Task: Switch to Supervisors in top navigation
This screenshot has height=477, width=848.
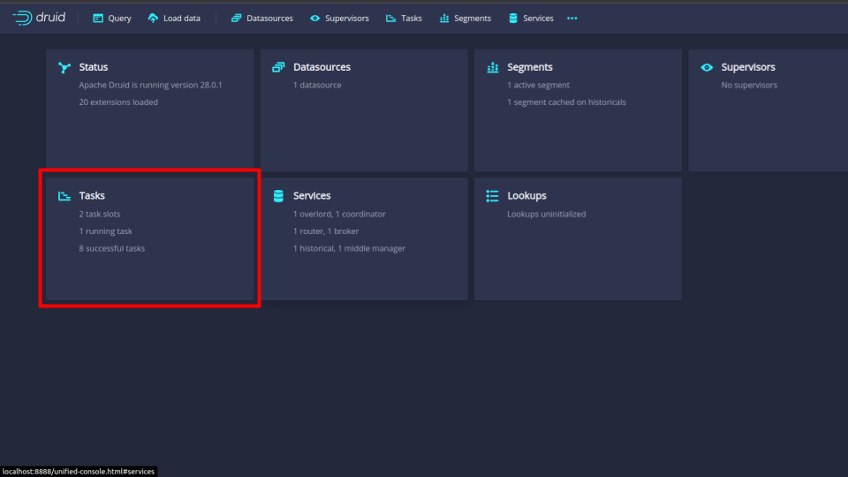Action: [x=339, y=19]
